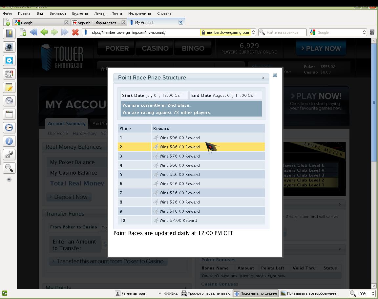Click the green back arrow

(x=44, y=32)
